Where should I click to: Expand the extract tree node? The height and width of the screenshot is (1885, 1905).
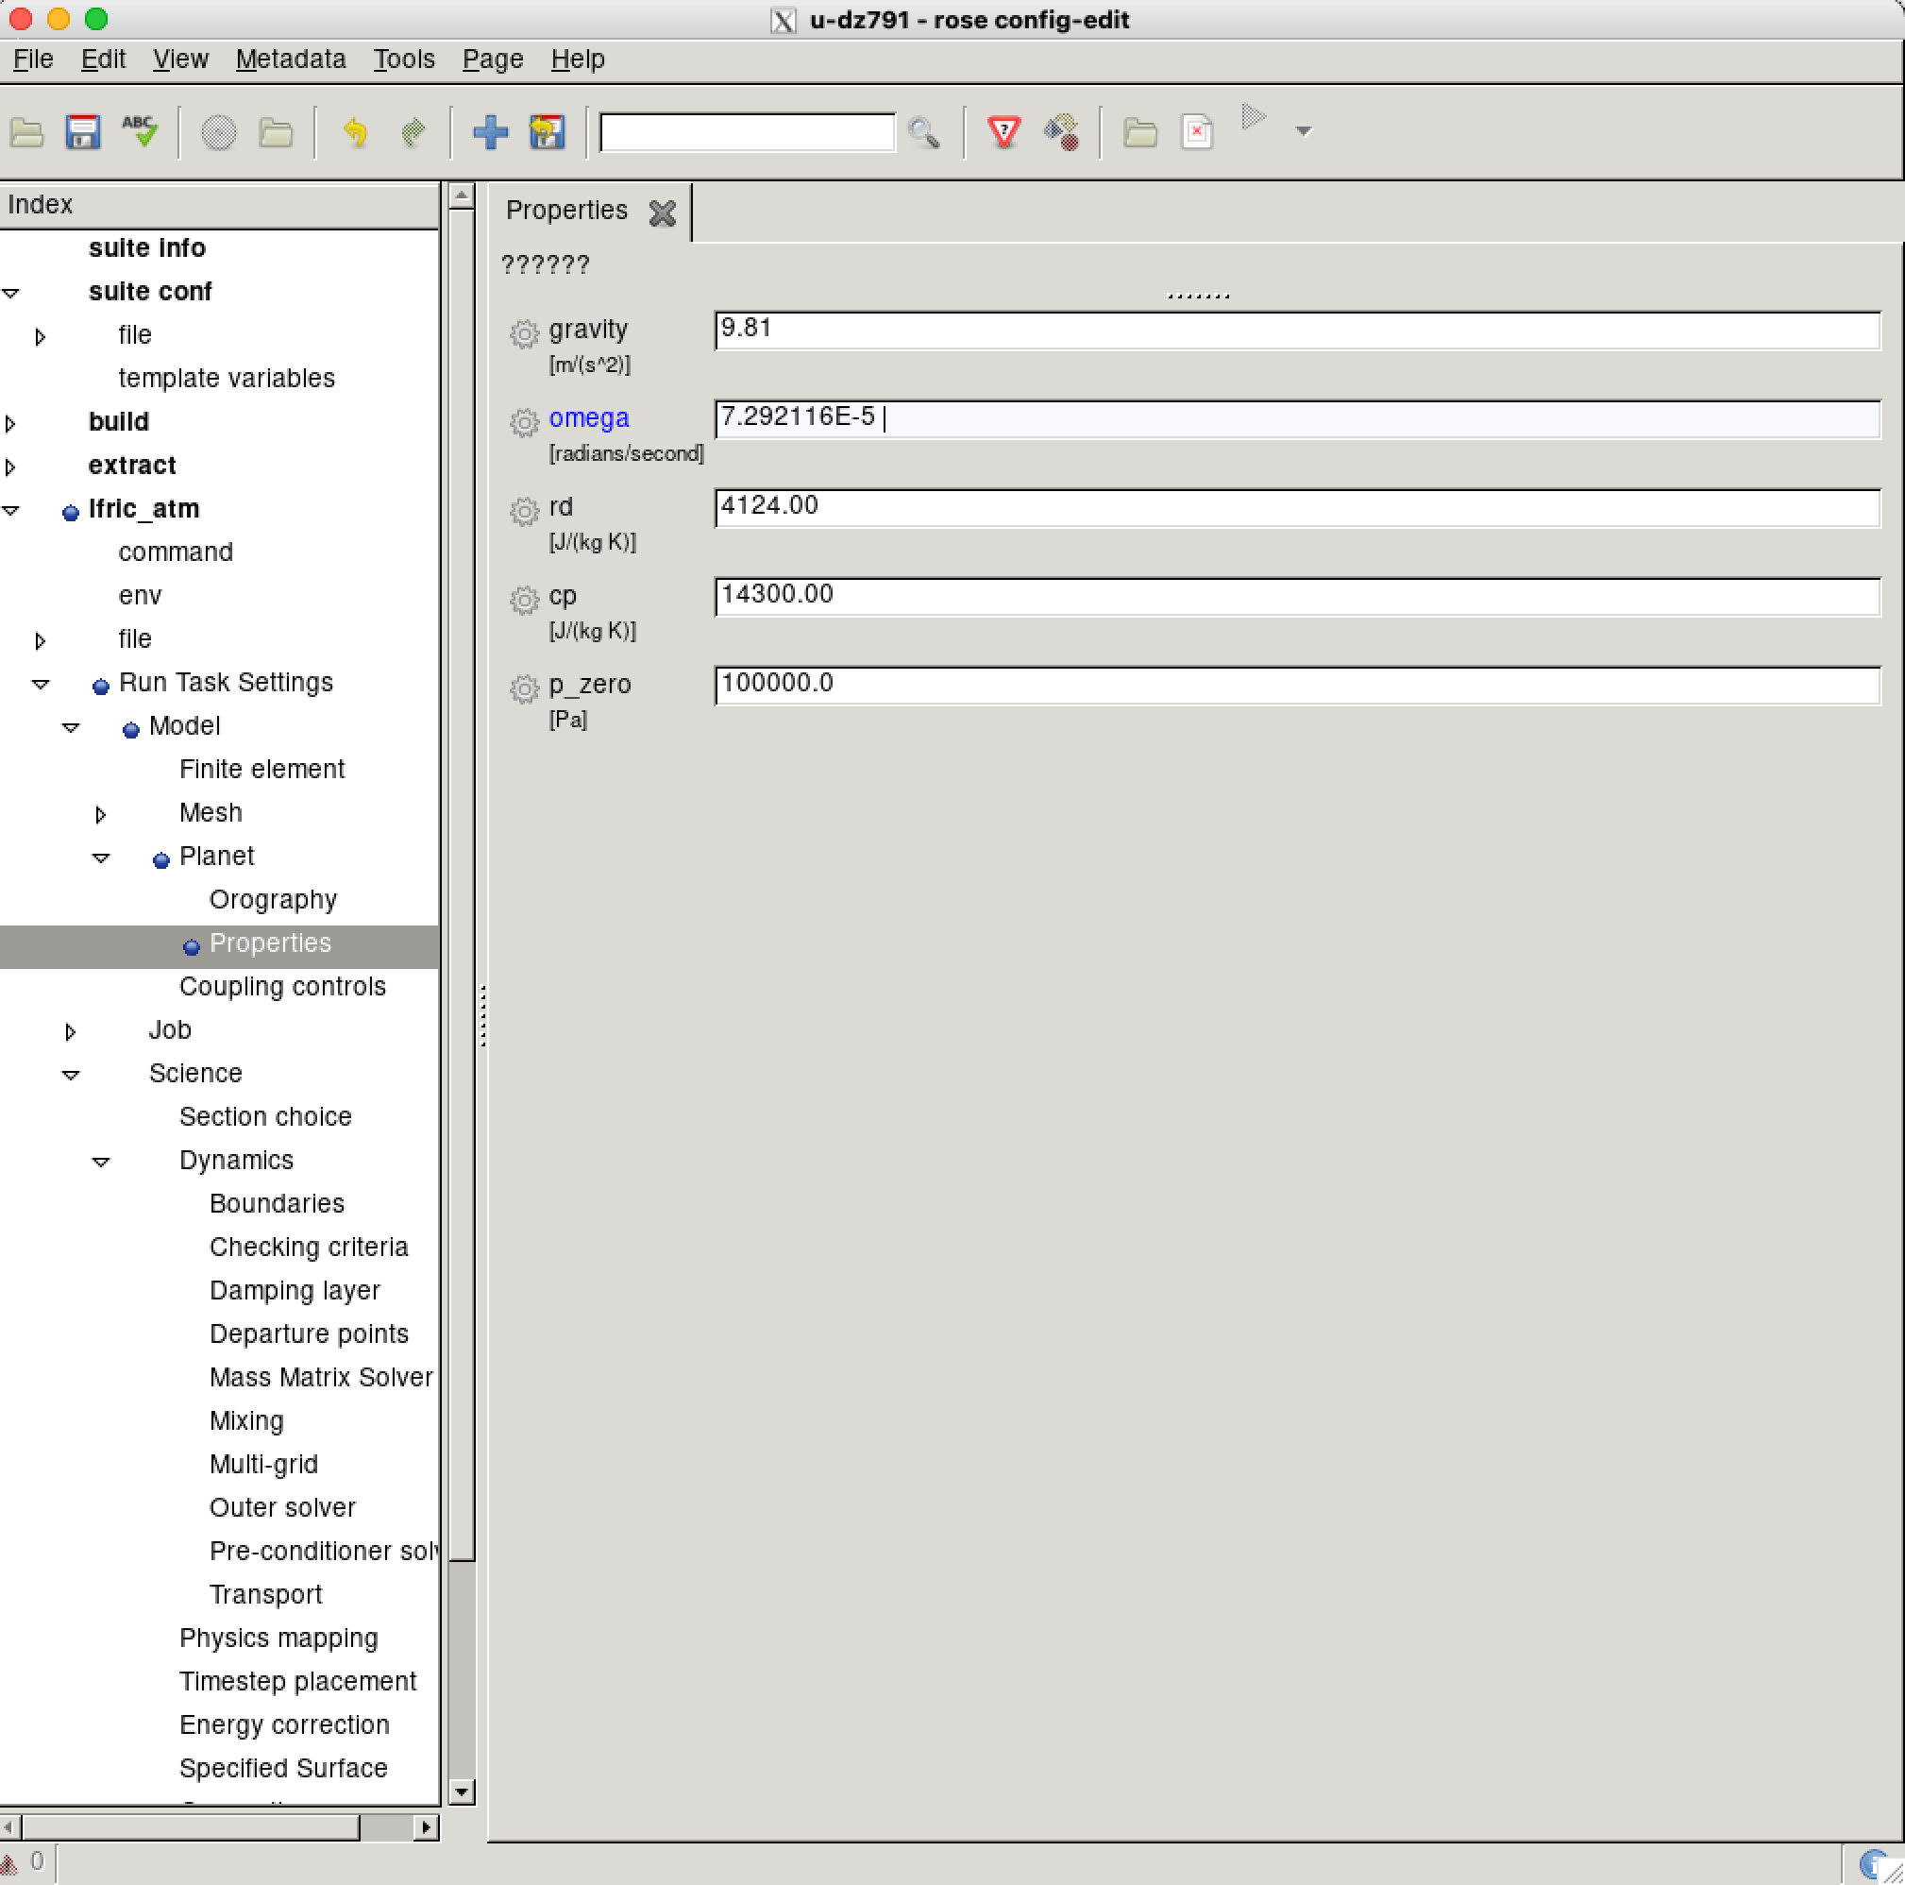pyautogui.click(x=9, y=467)
